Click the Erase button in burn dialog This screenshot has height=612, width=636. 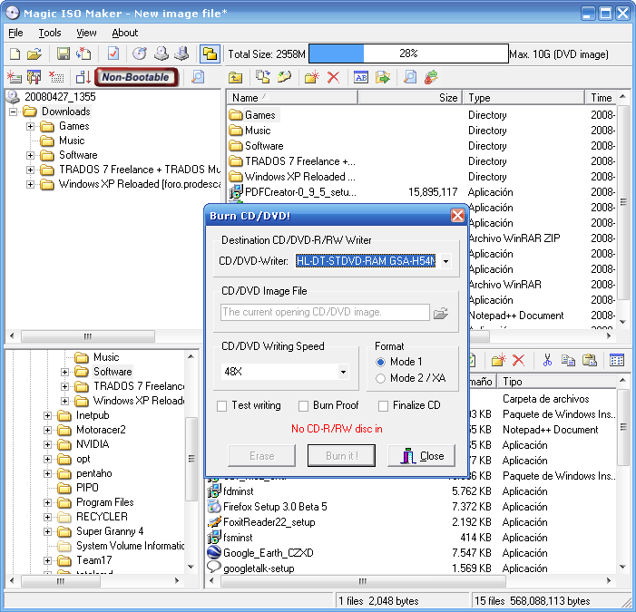[261, 455]
